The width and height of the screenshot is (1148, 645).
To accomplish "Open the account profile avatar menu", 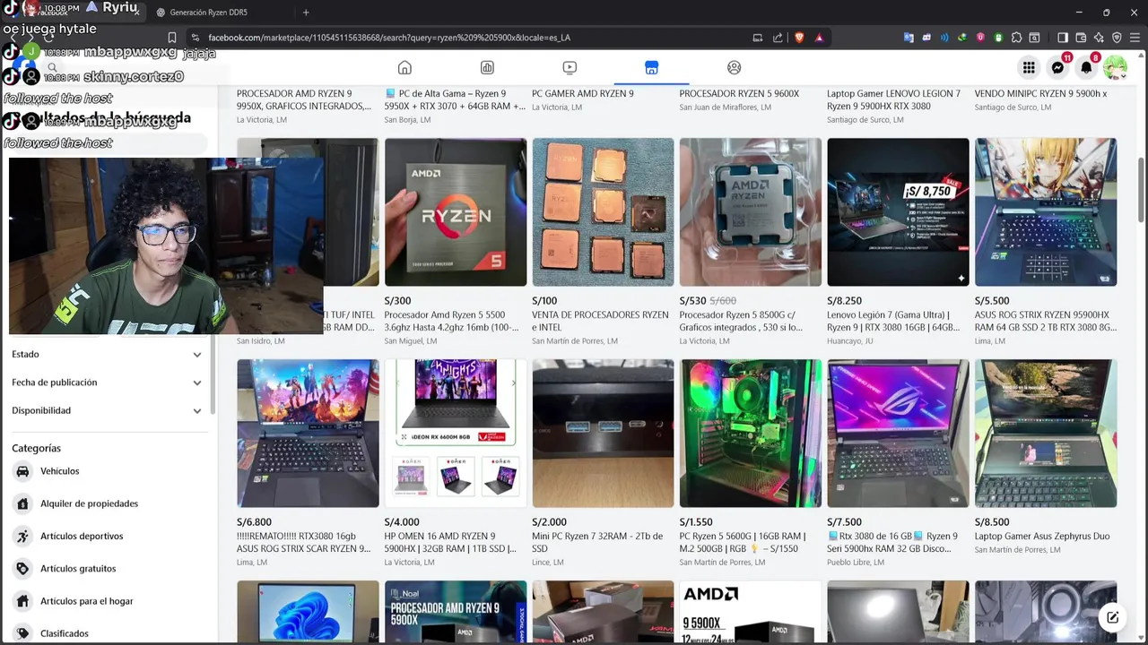I will 1116,67.
